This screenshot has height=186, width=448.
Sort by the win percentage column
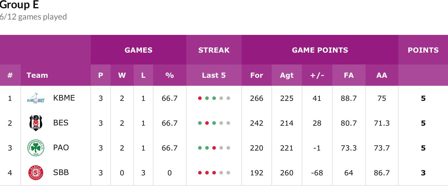pos(169,75)
